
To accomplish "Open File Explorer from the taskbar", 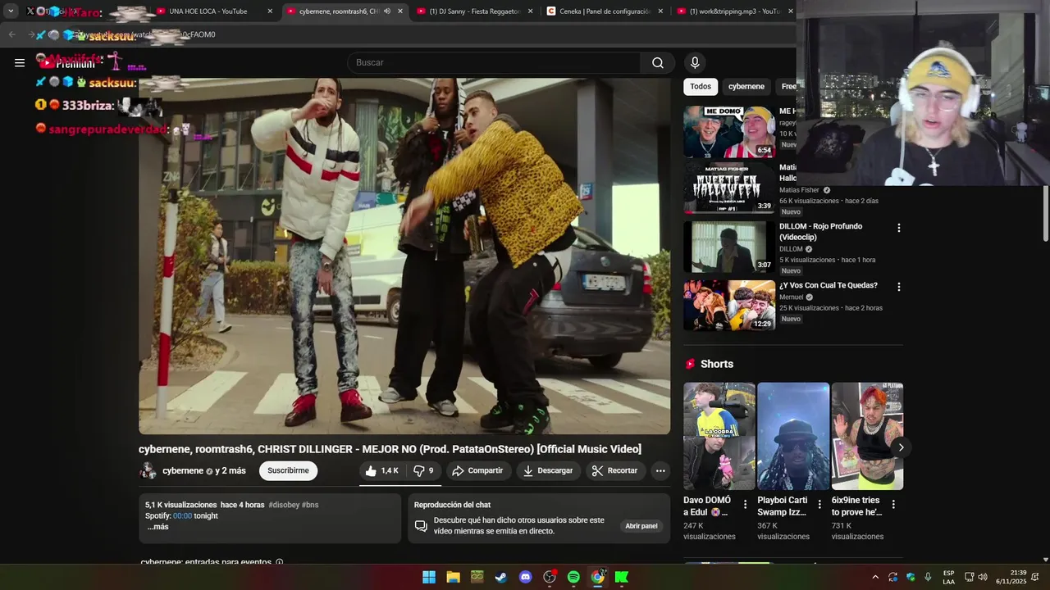I will click(x=453, y=577).
